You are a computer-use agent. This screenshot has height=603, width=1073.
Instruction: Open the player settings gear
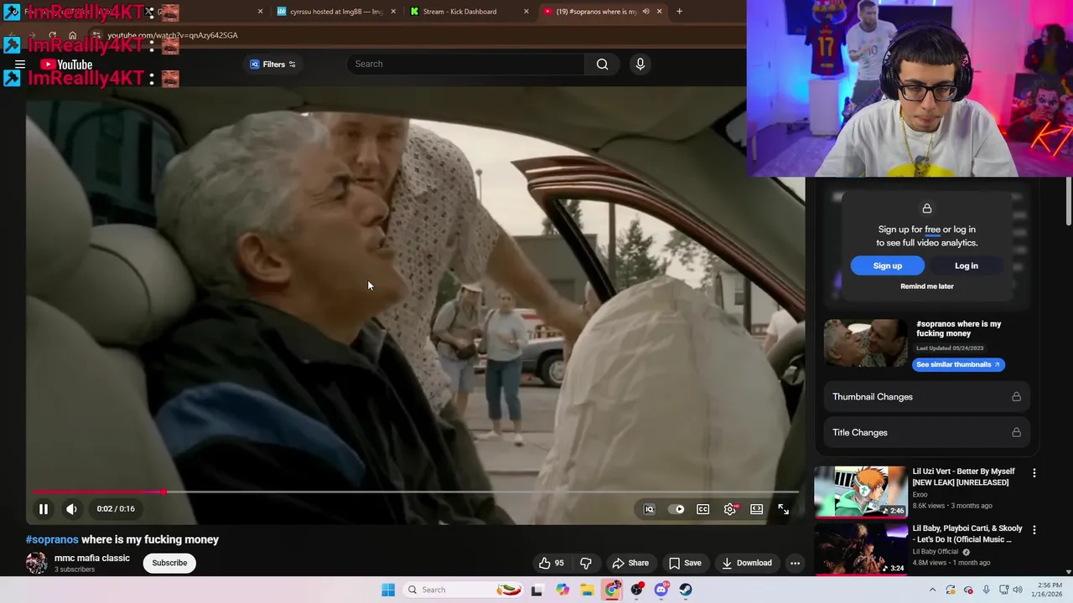pyautogui.click(x=730, y=509)
